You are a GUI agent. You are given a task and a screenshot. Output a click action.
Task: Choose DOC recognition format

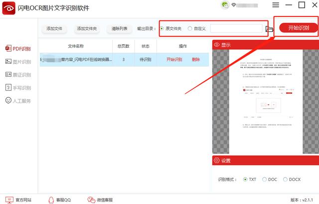[x=270, y=180]
